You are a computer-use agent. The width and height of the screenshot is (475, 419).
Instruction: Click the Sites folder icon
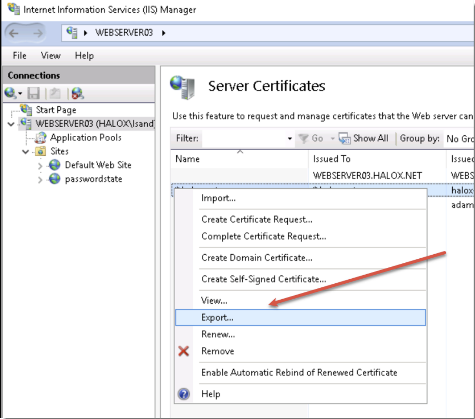(40, 151)
